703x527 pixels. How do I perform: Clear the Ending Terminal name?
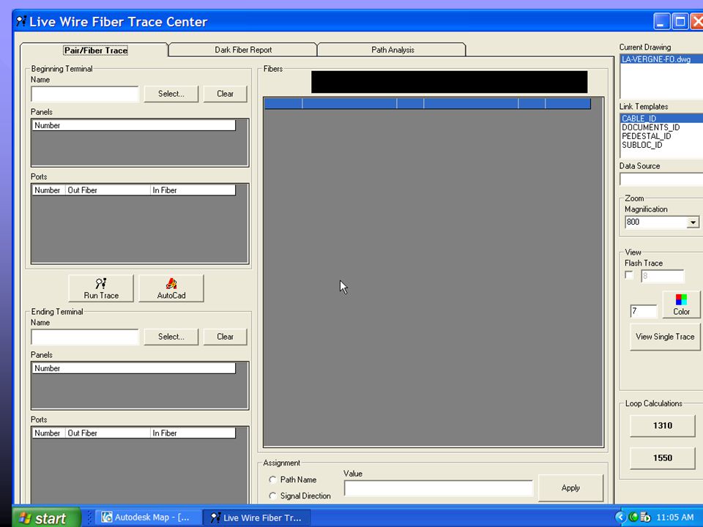tap(225, 337)
